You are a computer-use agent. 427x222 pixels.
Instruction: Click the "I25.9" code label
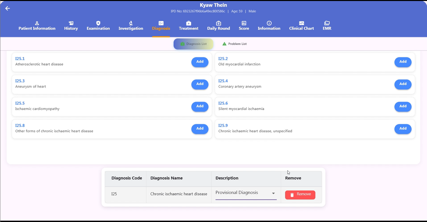(x=223, y=126)
